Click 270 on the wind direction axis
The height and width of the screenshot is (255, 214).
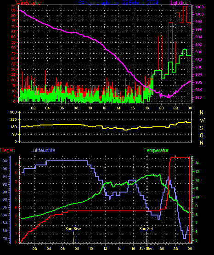13,119
